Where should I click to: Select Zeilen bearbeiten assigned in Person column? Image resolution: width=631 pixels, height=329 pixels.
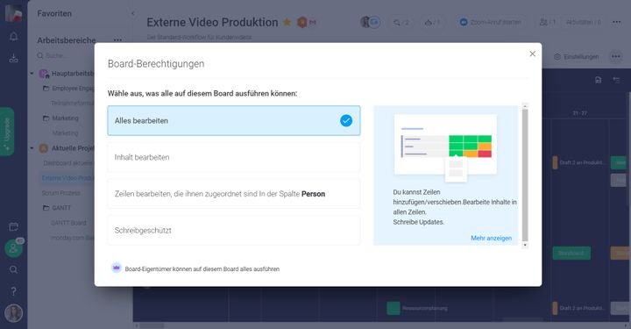(234, 194)
